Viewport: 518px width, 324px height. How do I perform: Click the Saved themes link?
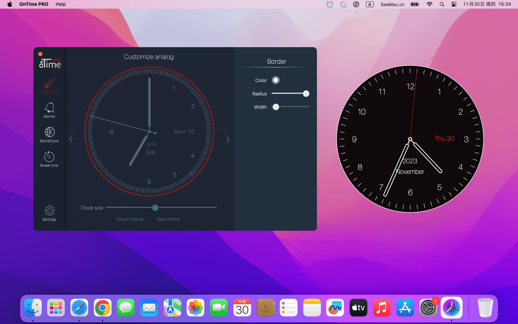click(x=130, y=219)
